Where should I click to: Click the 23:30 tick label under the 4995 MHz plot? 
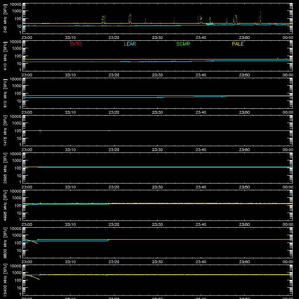(x=157, y=225)
